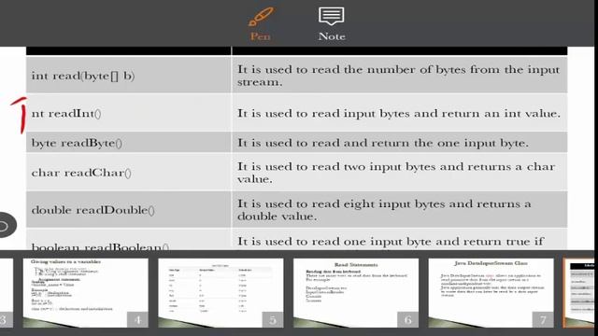Click 'byte readByte()' cell
This screenshot has width=598, height=336.
129,143
